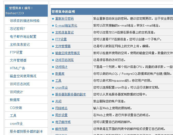Image resolution: width=173 pixels, height=135 pixels.
Task: Click the blue bullet beside 重新发行密码
Action: [x=53, y=19]
